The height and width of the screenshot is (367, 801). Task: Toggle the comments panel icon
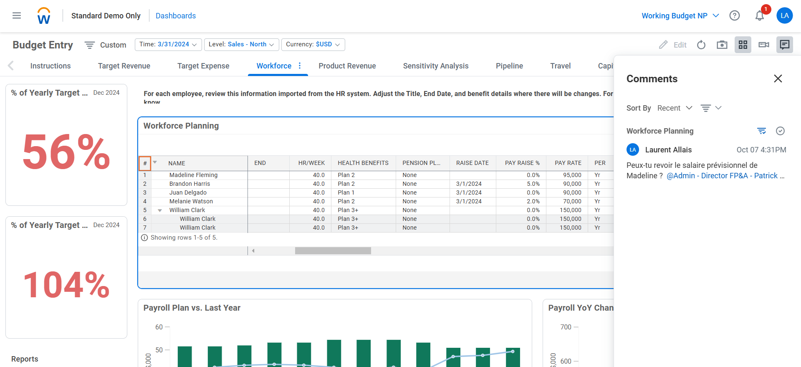(784, 45)
